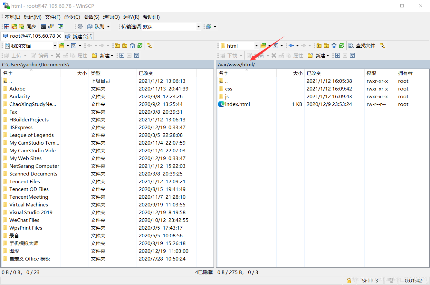Open the 文件(F) menu
Screen dimensions: 430x285
click(53, 17)
